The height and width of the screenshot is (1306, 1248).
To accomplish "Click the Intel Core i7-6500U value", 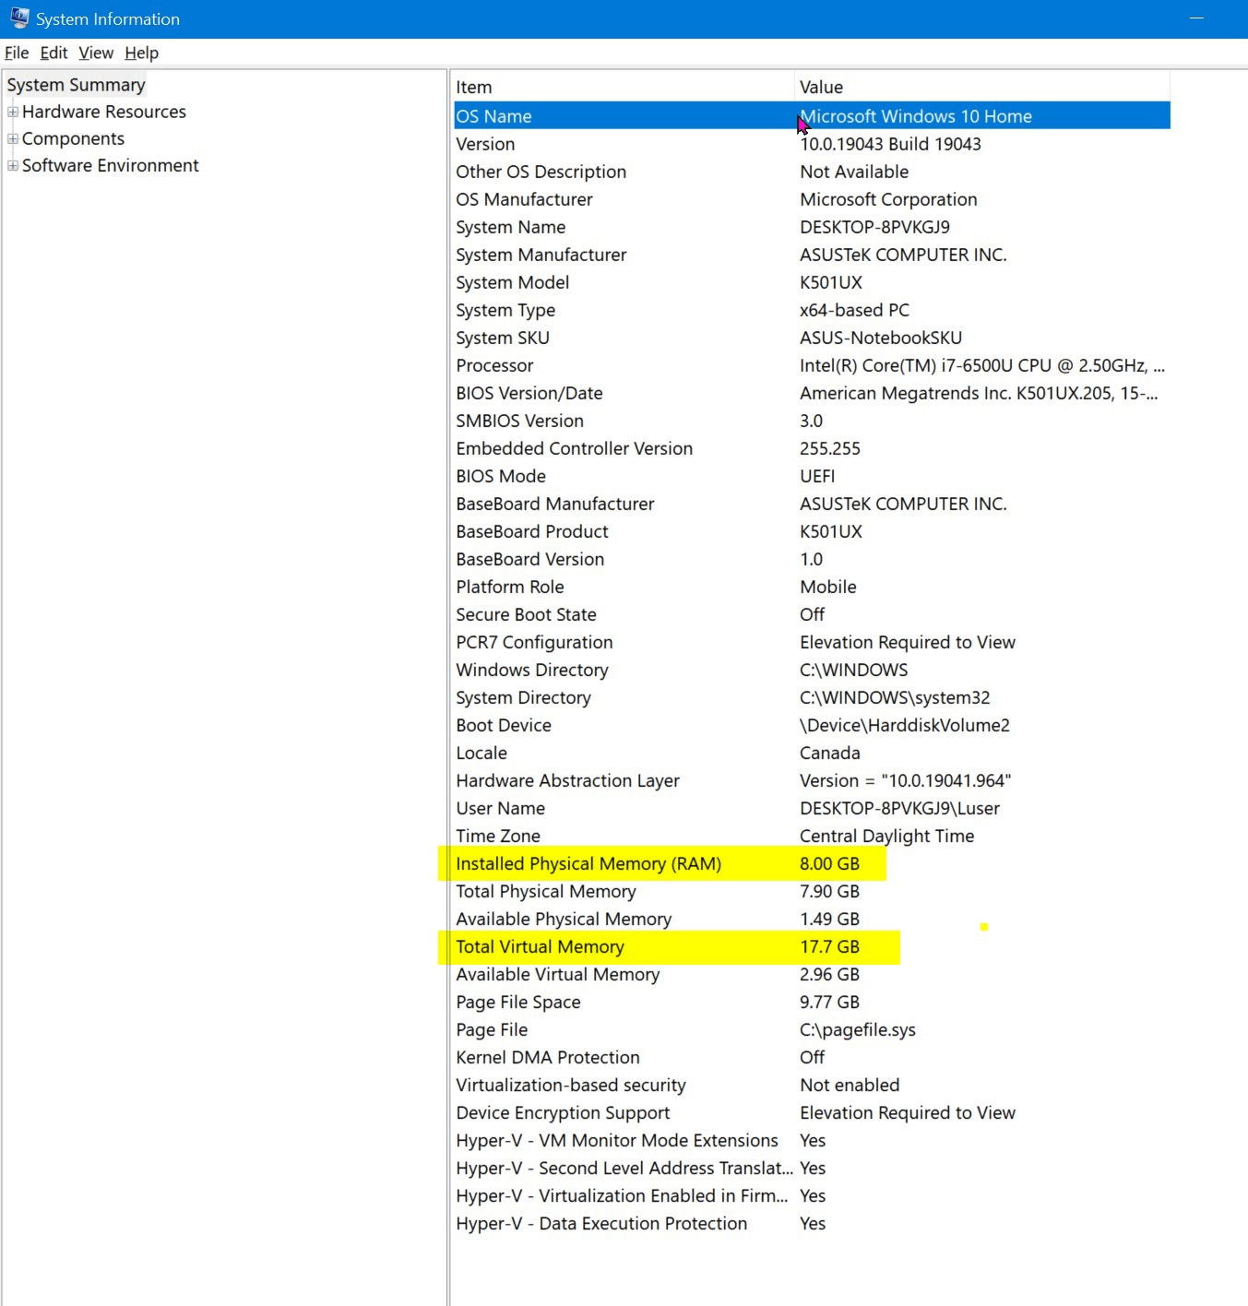I will 982,365.
